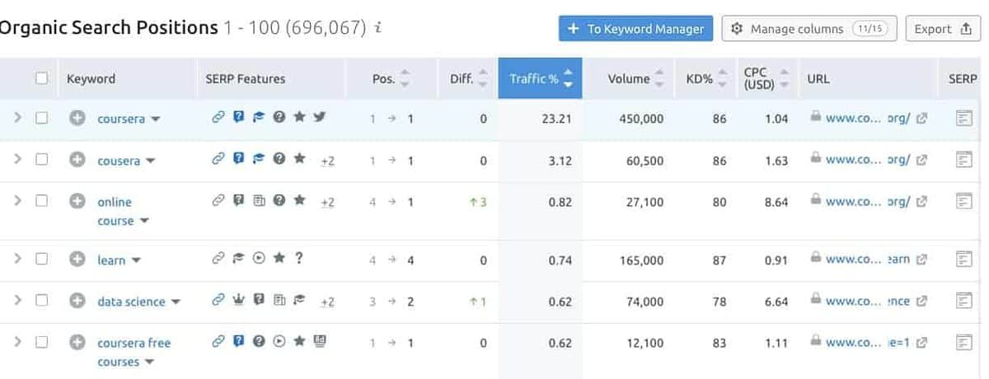
Task: Open the coursera row URL in new tab
Action: click(922, 119)
